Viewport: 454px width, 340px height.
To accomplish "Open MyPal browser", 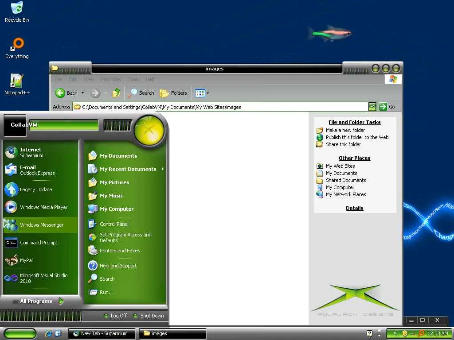I will point(40,260).
